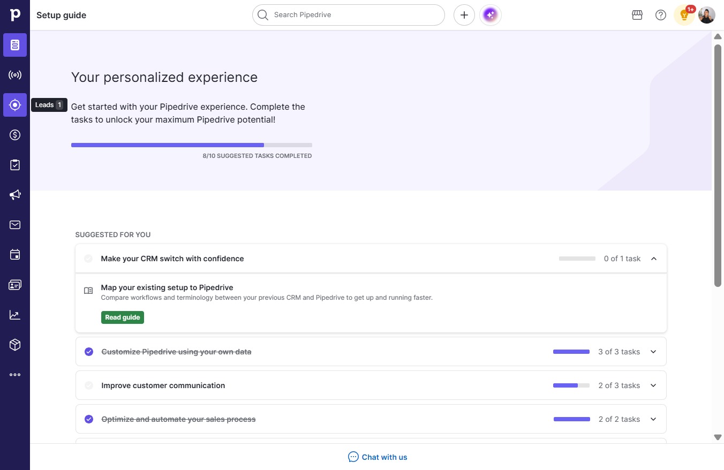Open Contacts card icon
Viewport: 724px width, 470px height.
point(15,285)
